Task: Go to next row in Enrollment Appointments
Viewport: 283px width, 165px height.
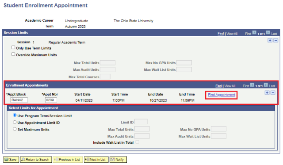Action: pyautogui.click(x=266, y=85)
